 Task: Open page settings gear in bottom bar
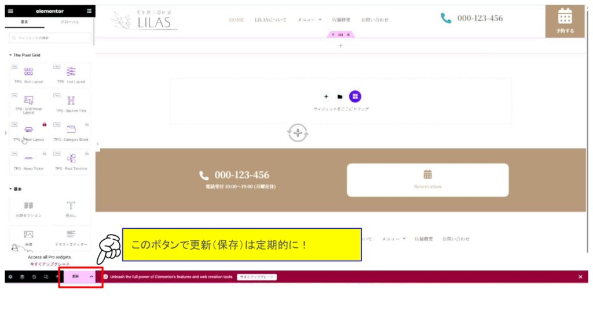pyautogui.click(x=10, y=277)
